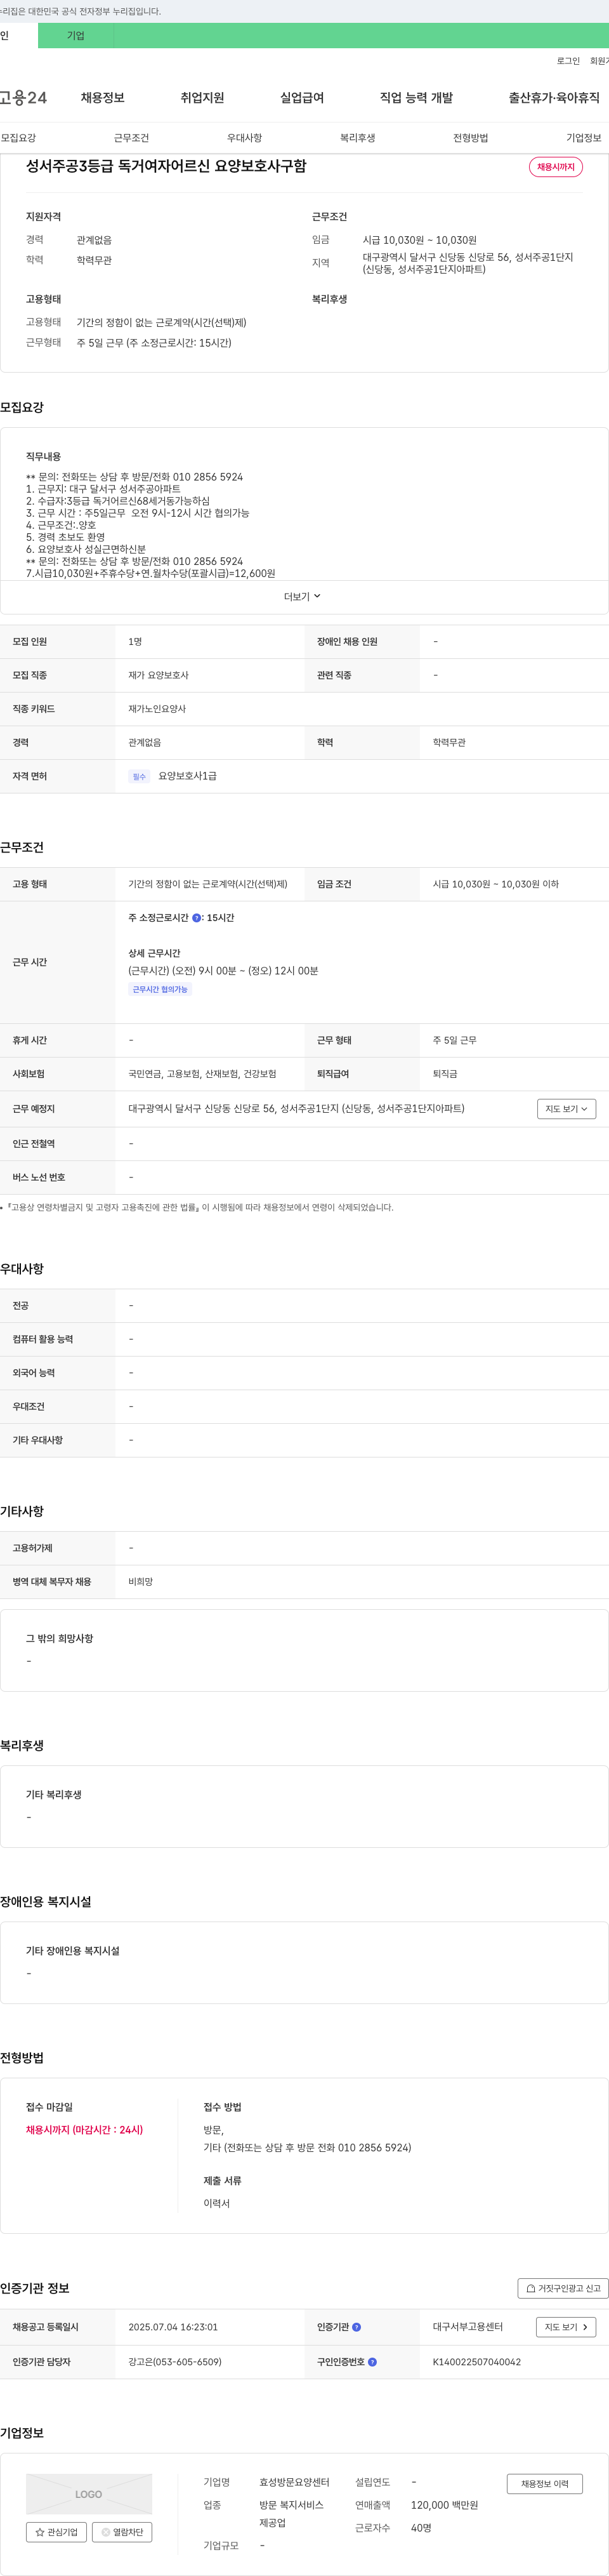609x2576 pixels.
Task: Open the 직업 능력 개발 menu
Action: coord(416,97)
